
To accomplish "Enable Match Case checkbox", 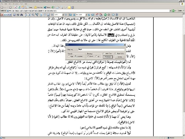I will click(104, 54).
